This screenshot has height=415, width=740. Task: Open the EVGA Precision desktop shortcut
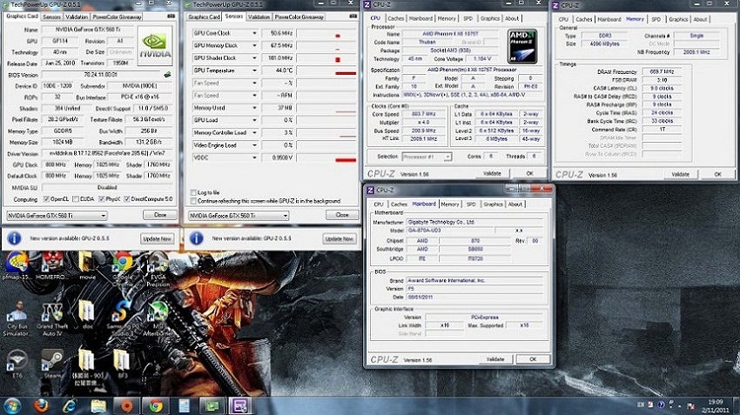(158, 270)
